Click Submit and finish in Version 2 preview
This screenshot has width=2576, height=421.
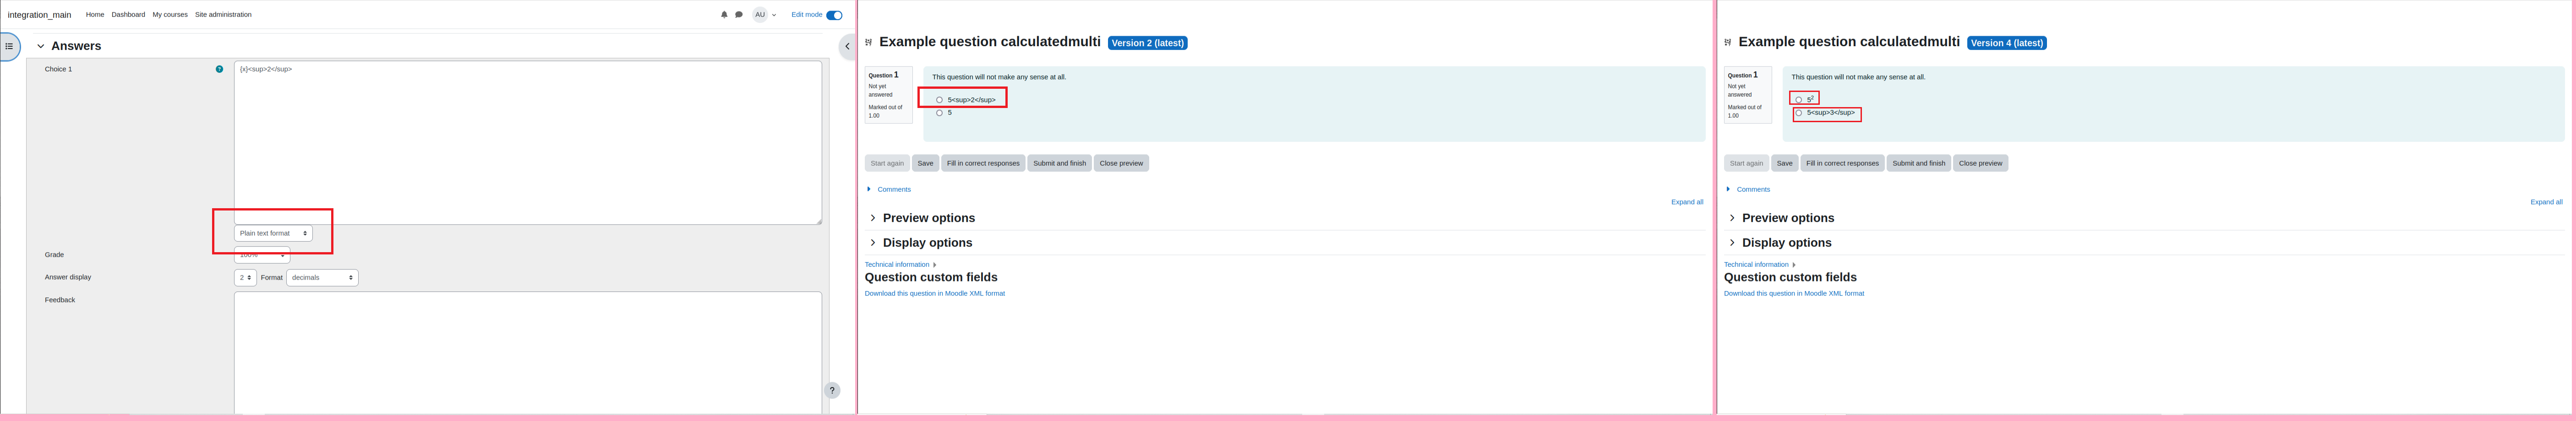pos(1059,163)
